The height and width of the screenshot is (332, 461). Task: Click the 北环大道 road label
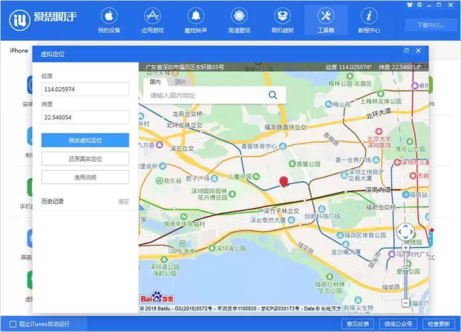(379, 114)
